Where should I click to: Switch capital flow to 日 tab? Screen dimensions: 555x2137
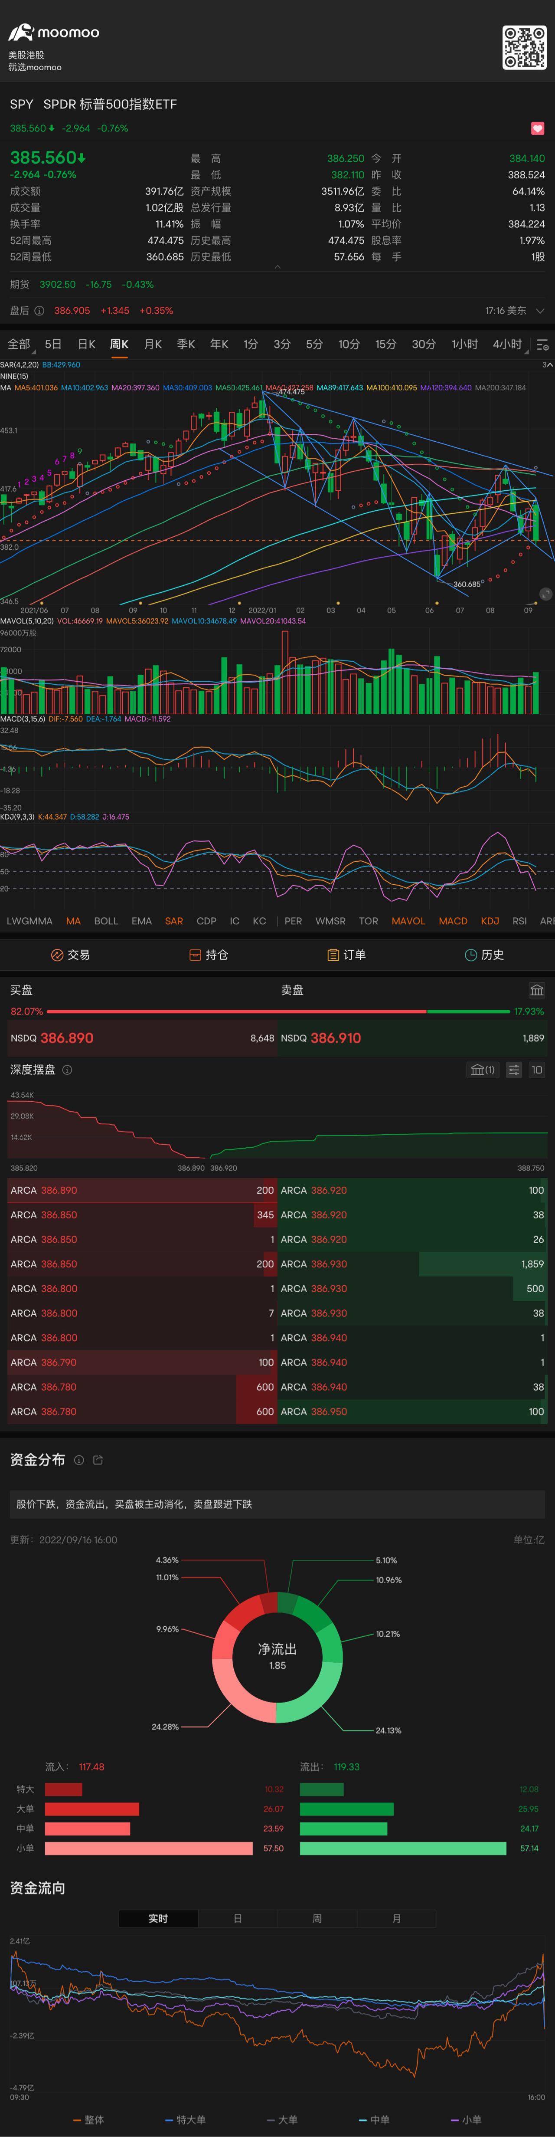point(237,1919)
